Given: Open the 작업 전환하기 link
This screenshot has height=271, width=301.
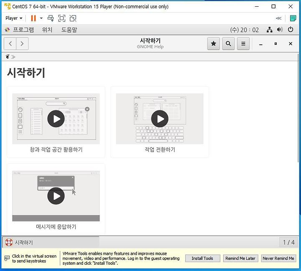Looking at the screenshot, I should click(x=160, y=150).
